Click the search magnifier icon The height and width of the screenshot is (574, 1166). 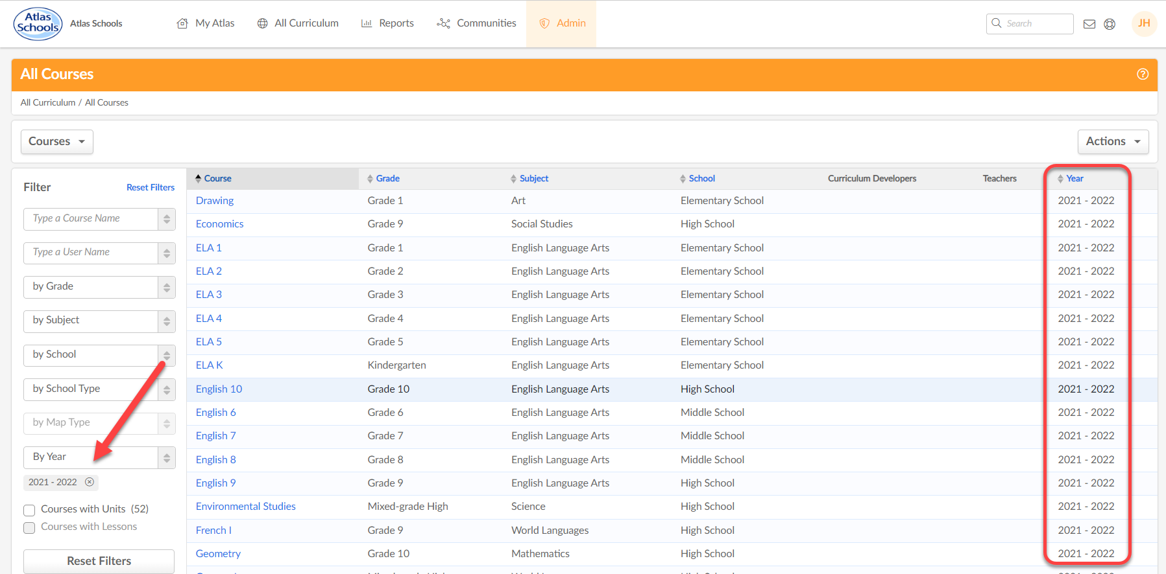pos(997,23)
